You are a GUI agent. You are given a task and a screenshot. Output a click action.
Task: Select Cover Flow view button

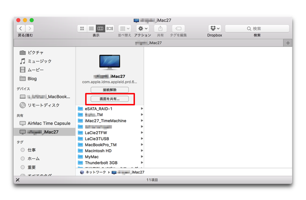(110, 28)
